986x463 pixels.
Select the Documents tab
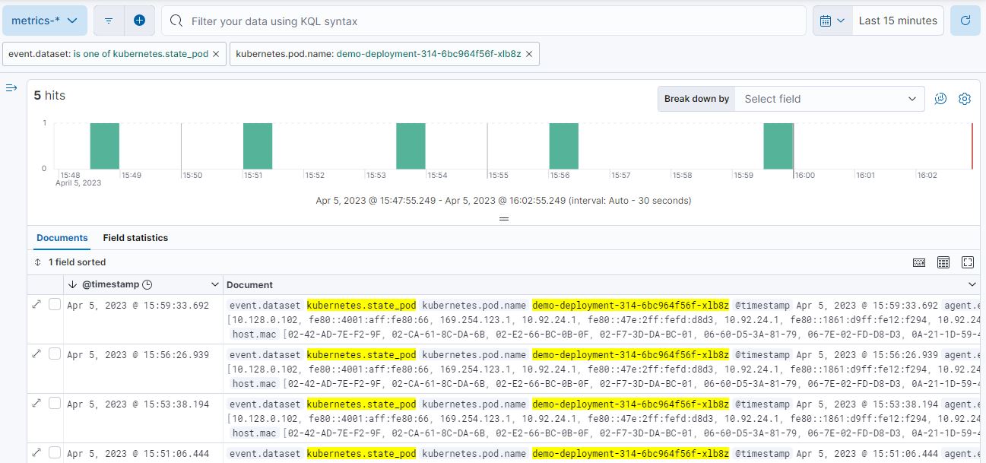(x=62, y=237)
